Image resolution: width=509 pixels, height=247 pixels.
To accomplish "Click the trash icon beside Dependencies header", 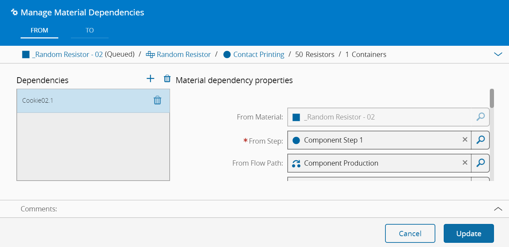I will [167, 79].
